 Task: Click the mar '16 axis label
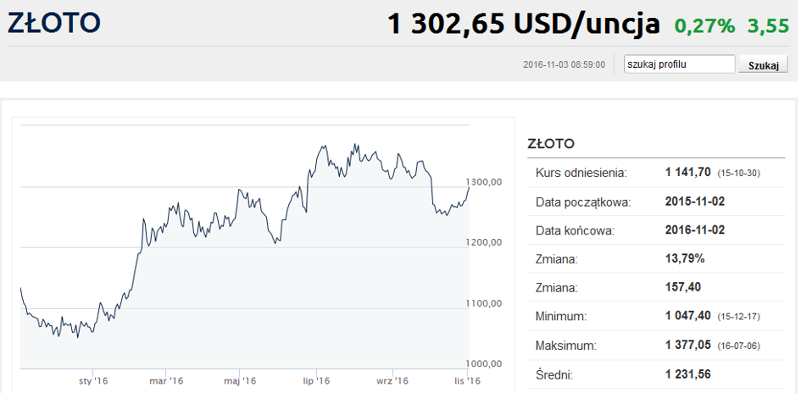click(166, 381)
